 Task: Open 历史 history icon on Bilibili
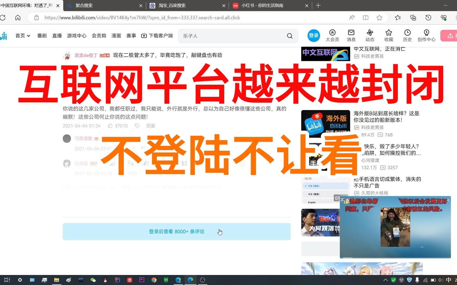tap(407, 36)
